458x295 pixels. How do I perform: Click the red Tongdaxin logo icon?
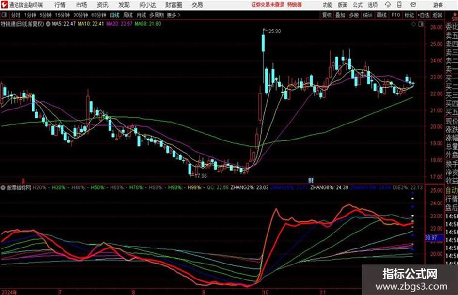[x=4, y=5]
